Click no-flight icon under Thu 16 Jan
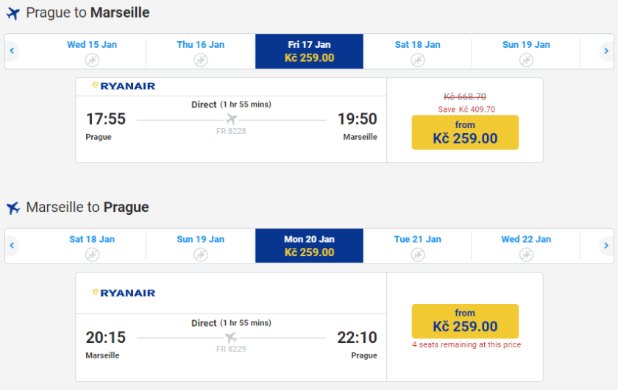 tap(201, 60)
